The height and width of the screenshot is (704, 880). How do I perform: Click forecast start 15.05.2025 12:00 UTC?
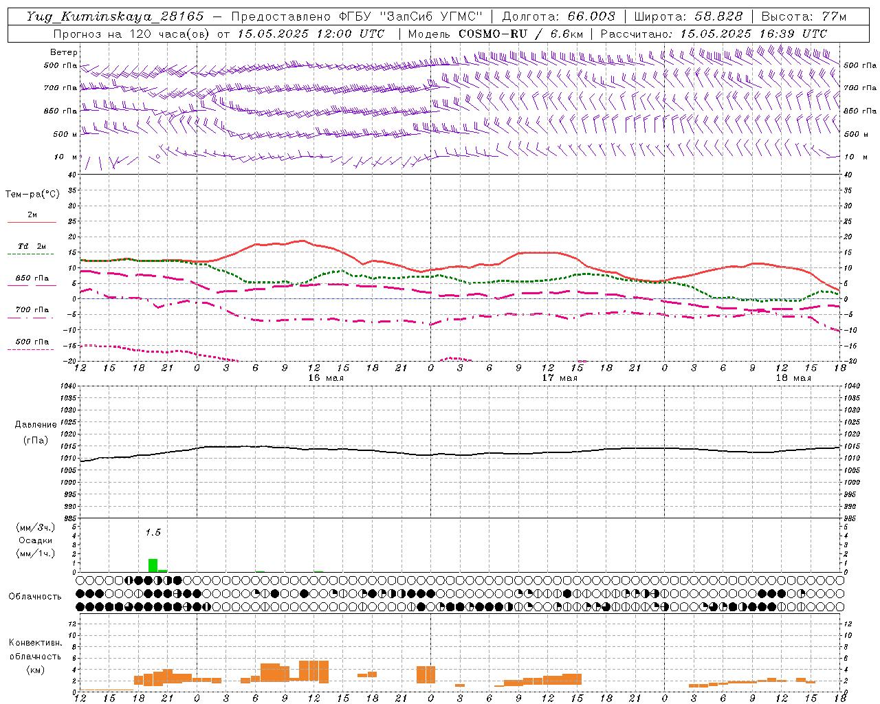pyautogui.click(x=311, y=34)
